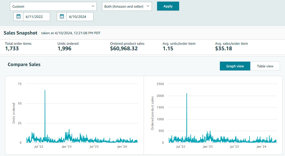Select the Ordered product sales value $60,968.32

tap(124, 48)
